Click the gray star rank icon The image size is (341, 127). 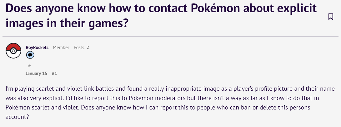[x=29, y=66]
